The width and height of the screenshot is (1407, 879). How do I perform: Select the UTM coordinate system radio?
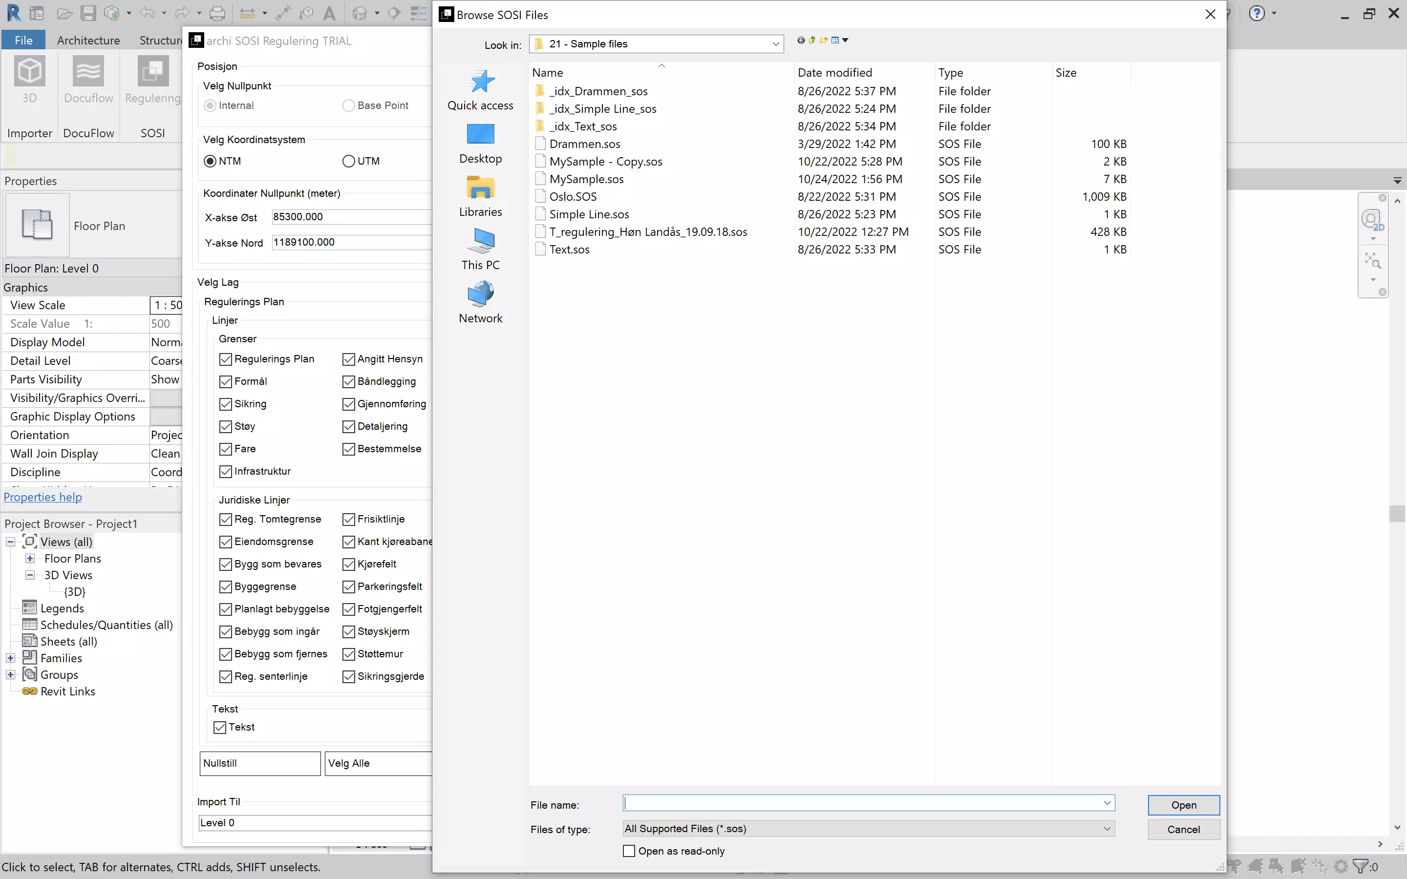pyautogui.click(x=349, y=161)
